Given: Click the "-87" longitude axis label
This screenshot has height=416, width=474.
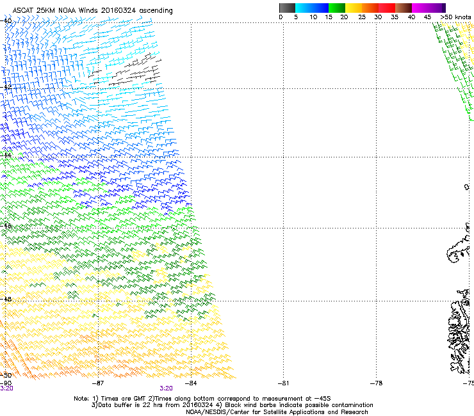Looking at the screenshot, I should [x=97, y=383].
